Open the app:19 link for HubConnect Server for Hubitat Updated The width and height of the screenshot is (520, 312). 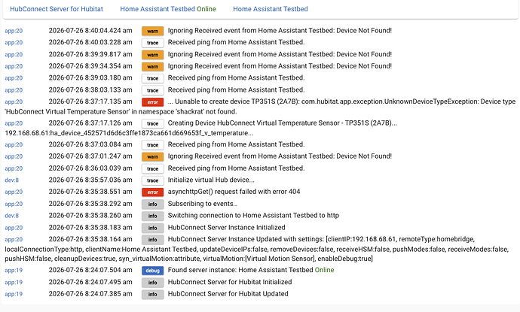coord(14,294)
